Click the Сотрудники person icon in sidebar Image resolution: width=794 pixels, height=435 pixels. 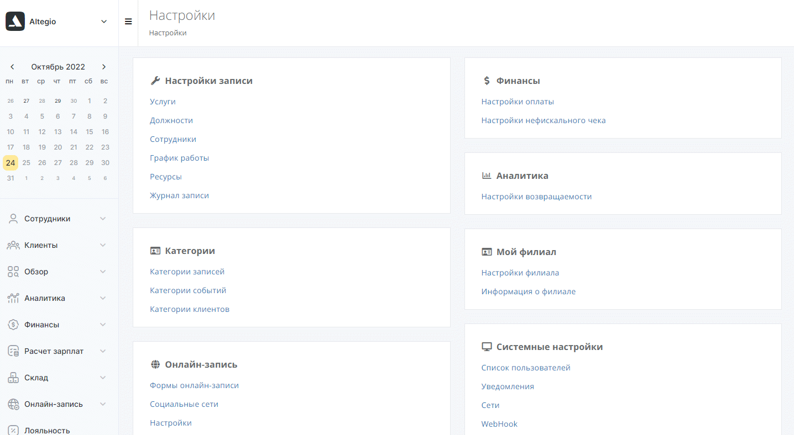click(13, 219)
